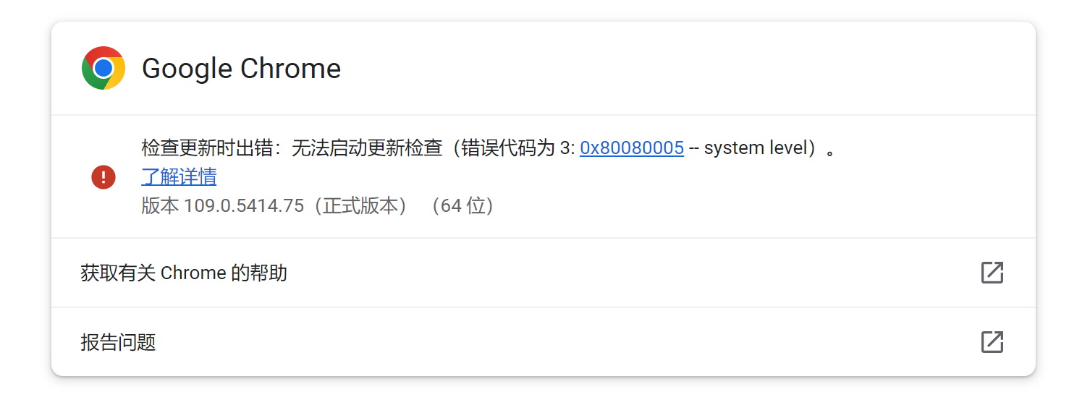Image resolution: width=1090 pixels, height=418 pixels.
Task: Click the Google Chrome logo icon
Action: [103, 68]
